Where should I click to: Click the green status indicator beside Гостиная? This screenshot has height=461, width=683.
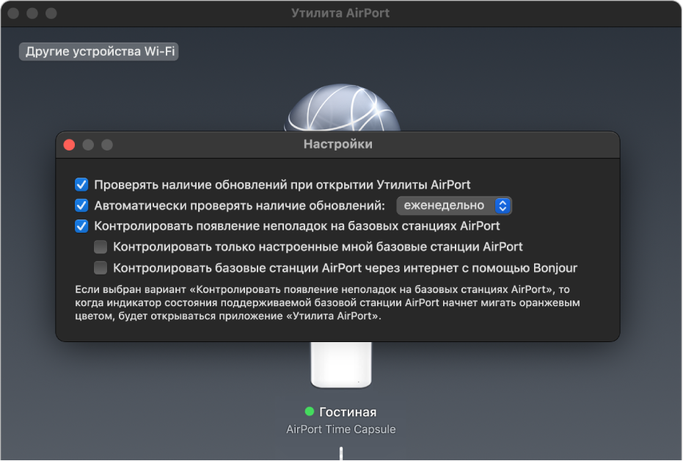click(x=310, y=412)
